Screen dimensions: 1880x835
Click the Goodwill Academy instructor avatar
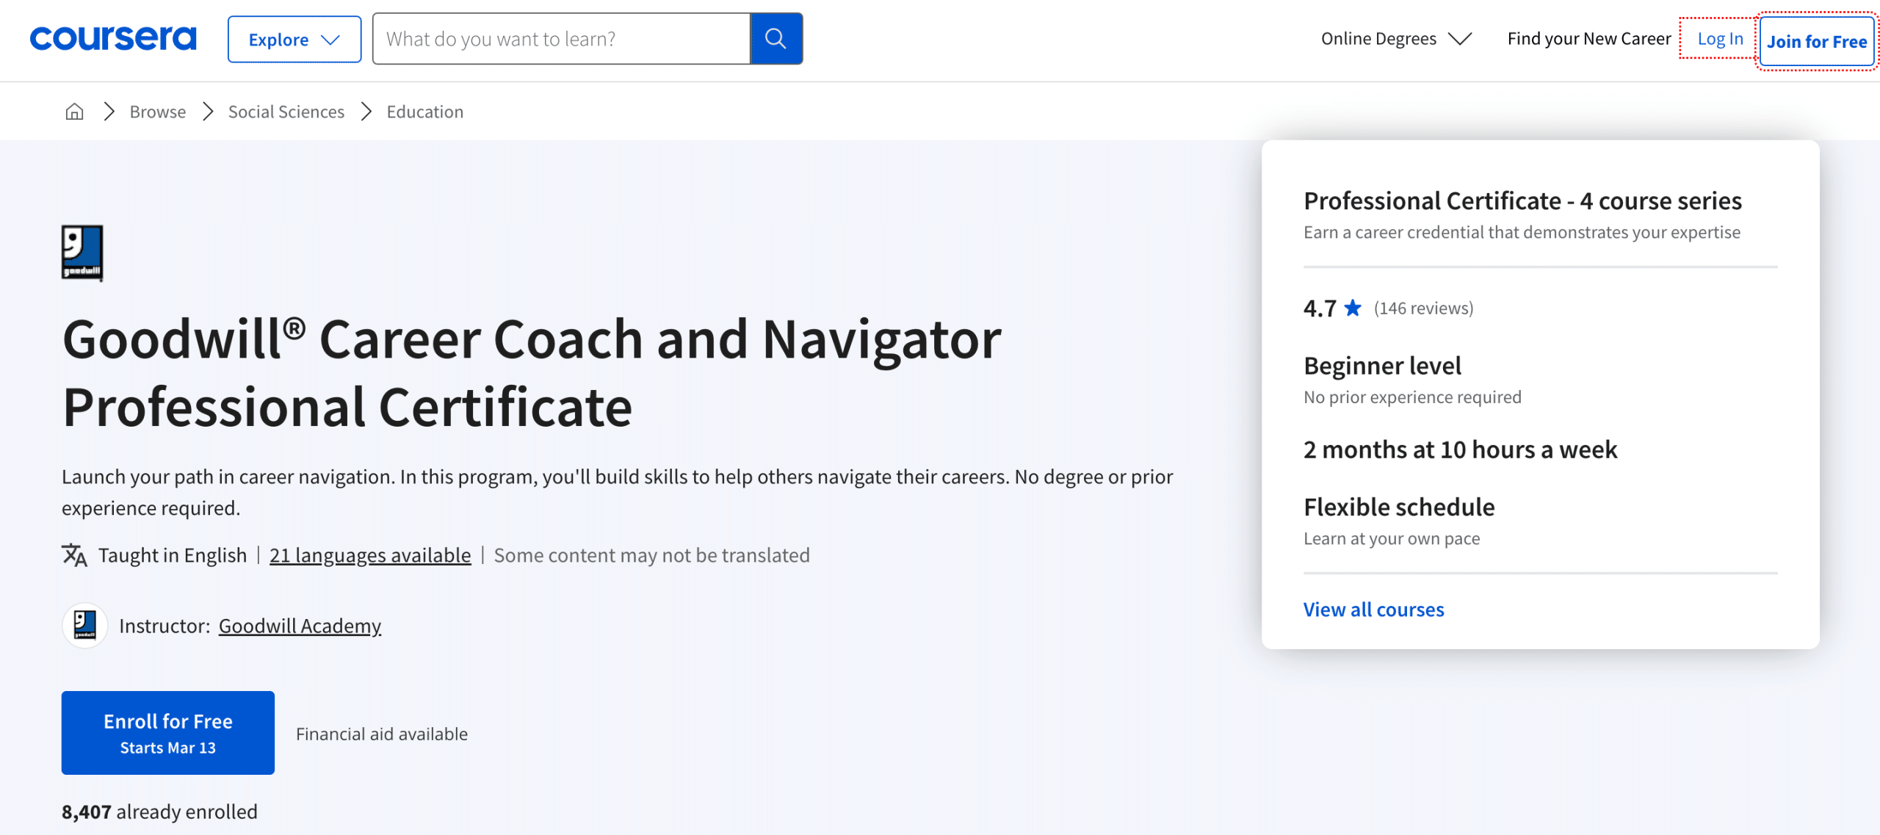[84, 626]
